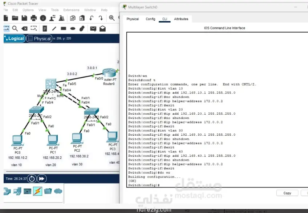Screen dimensions: 308x213
Task: Open the Tools menu
Action: pyautogui.click(x=55, y=10)
